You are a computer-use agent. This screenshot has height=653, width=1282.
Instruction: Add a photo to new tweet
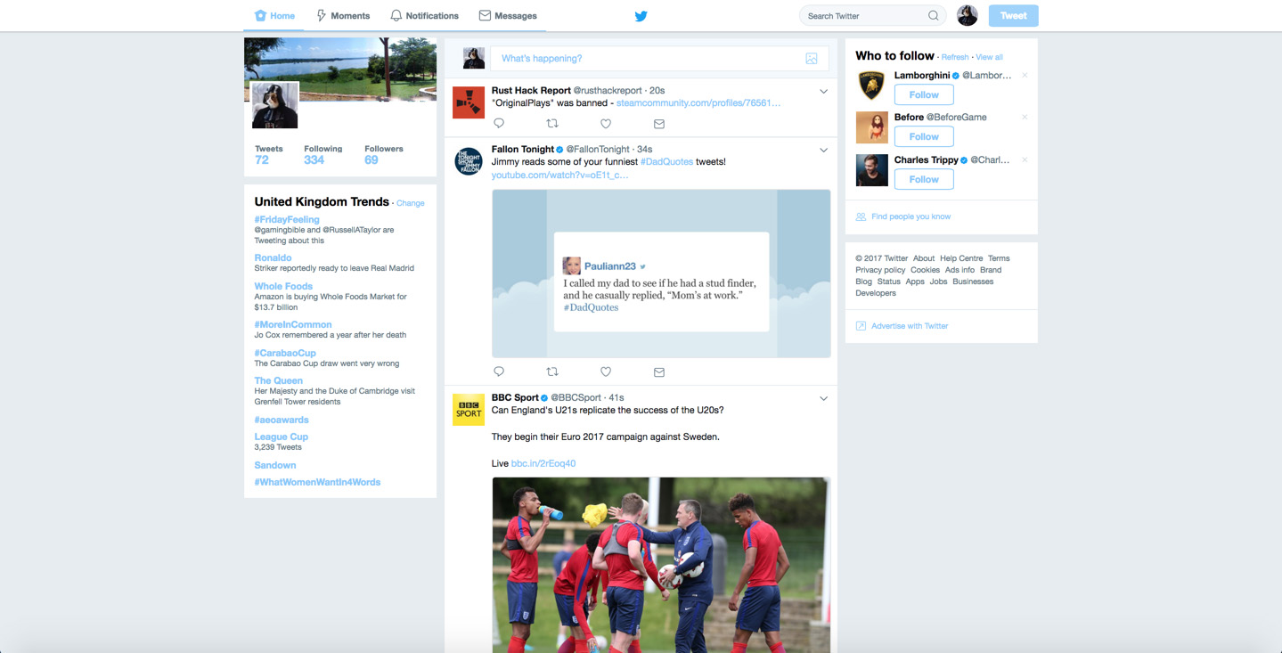pyautogui.click(x=812, y=59)
